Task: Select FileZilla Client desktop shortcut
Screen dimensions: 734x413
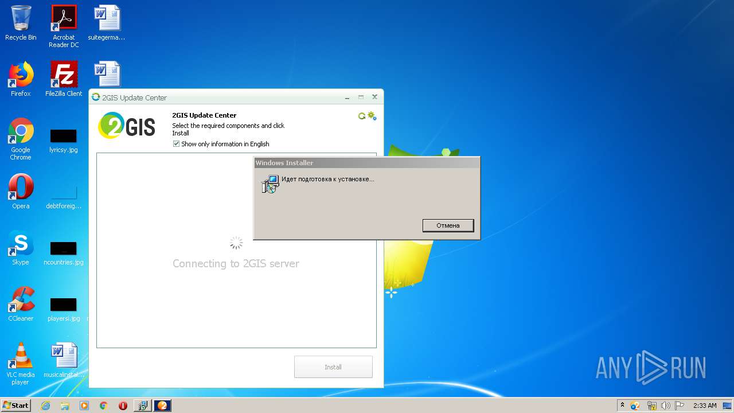Action: [64, 79]
